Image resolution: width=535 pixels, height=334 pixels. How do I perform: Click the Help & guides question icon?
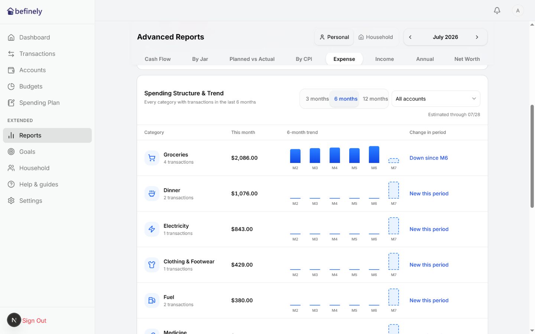11,184
